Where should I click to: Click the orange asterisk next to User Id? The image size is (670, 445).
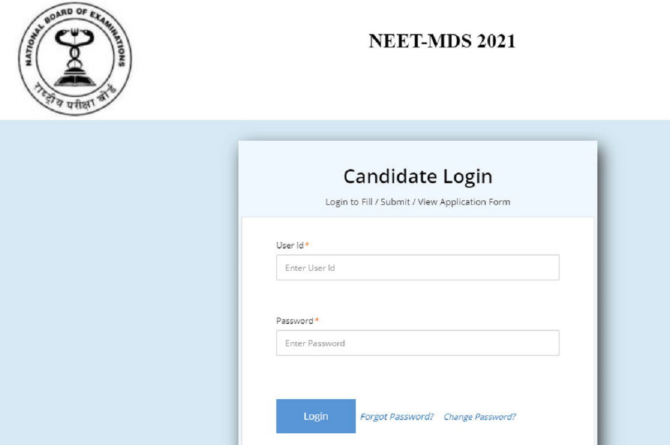click(307, 245)
